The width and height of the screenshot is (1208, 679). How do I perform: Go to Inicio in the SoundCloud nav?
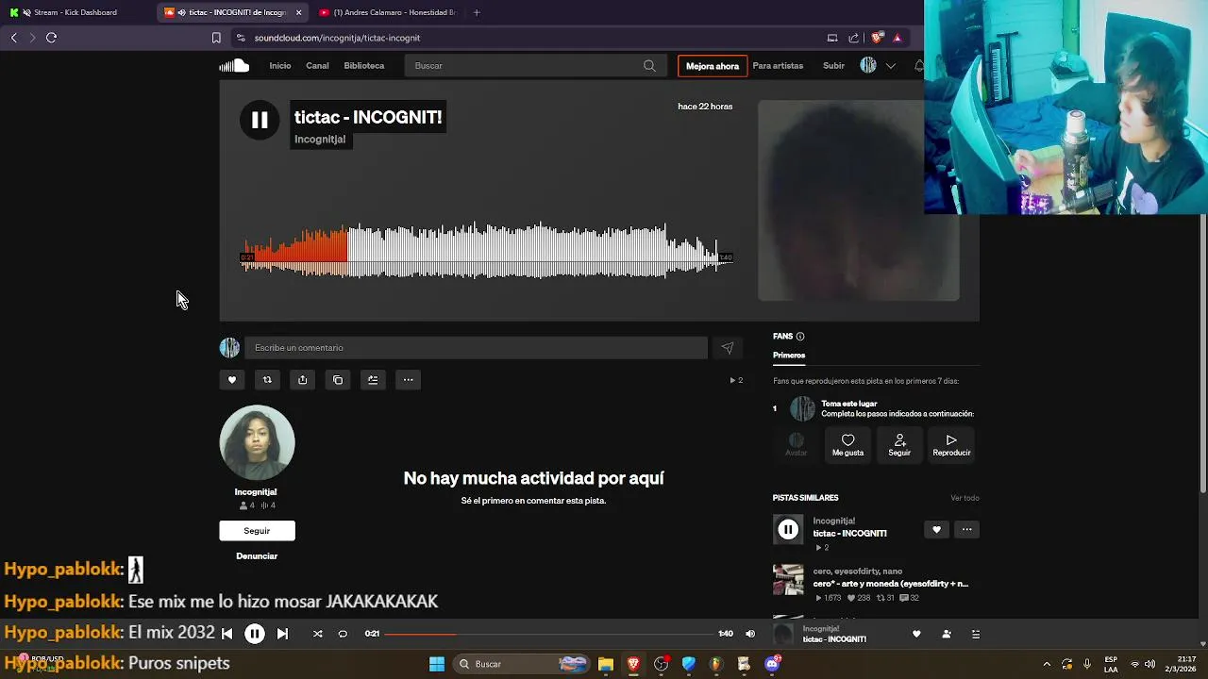pyautogui.click(x=280, y=66)
